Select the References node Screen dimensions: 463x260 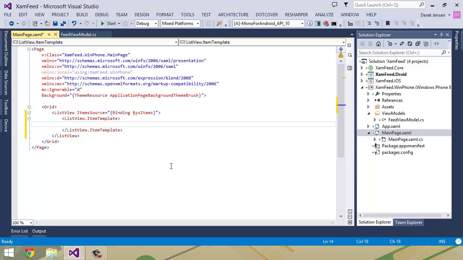[392, 100]
